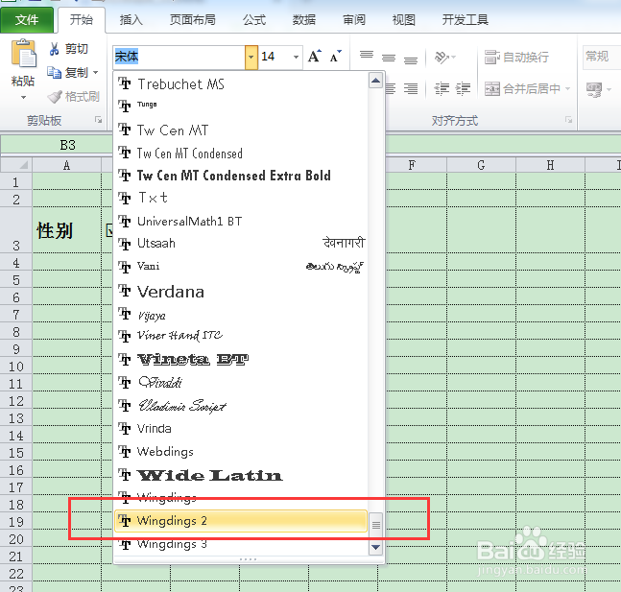Choose Wingdings 3 font

point(241,544)
